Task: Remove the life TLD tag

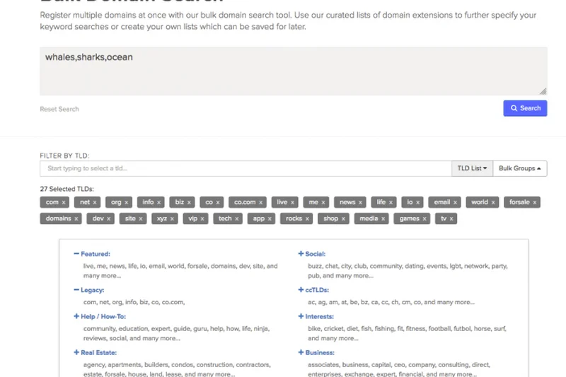Action: 391,203
